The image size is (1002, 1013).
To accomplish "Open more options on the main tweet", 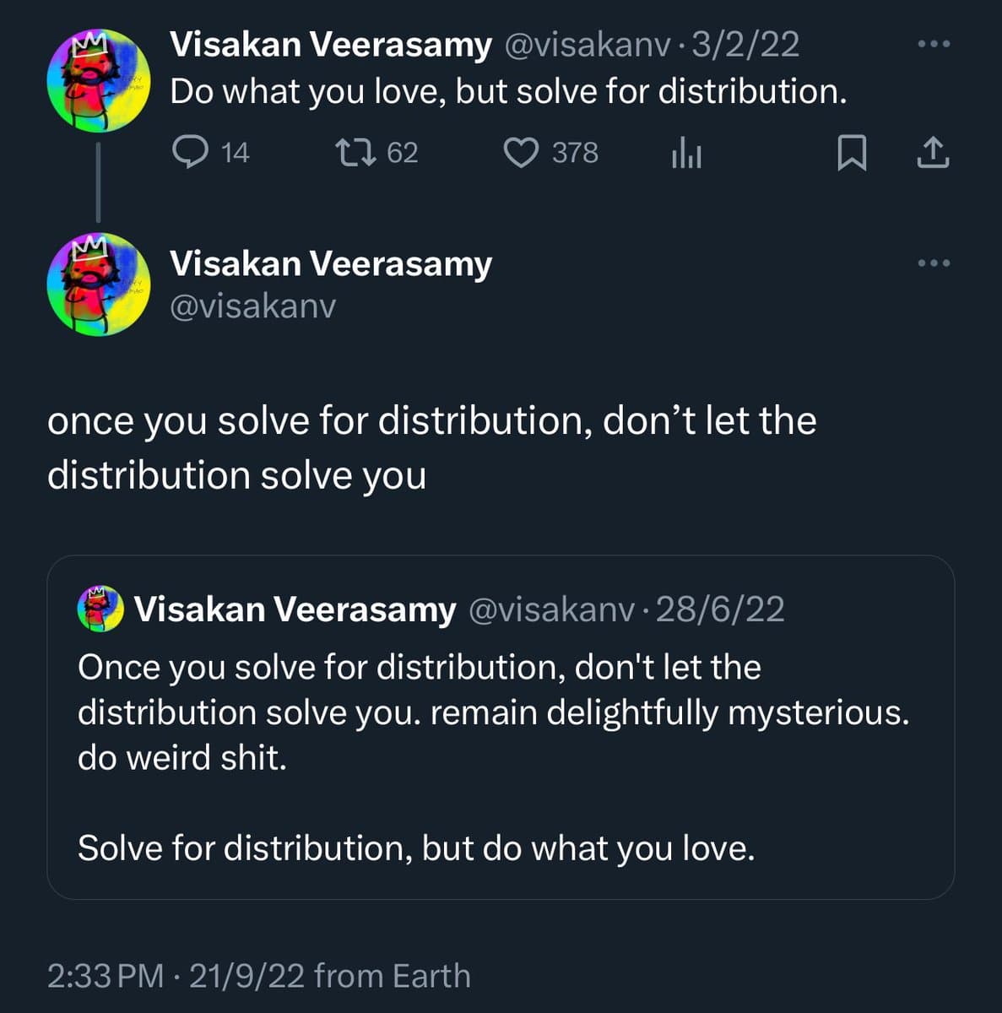I will pyautogui.click(x=934, y=263).
